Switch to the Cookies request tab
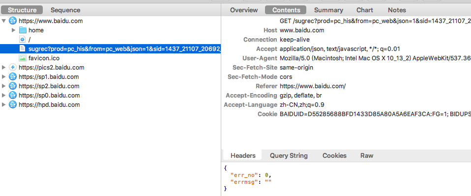The width and height of the screenshot is (471, 196). (334, 156)
